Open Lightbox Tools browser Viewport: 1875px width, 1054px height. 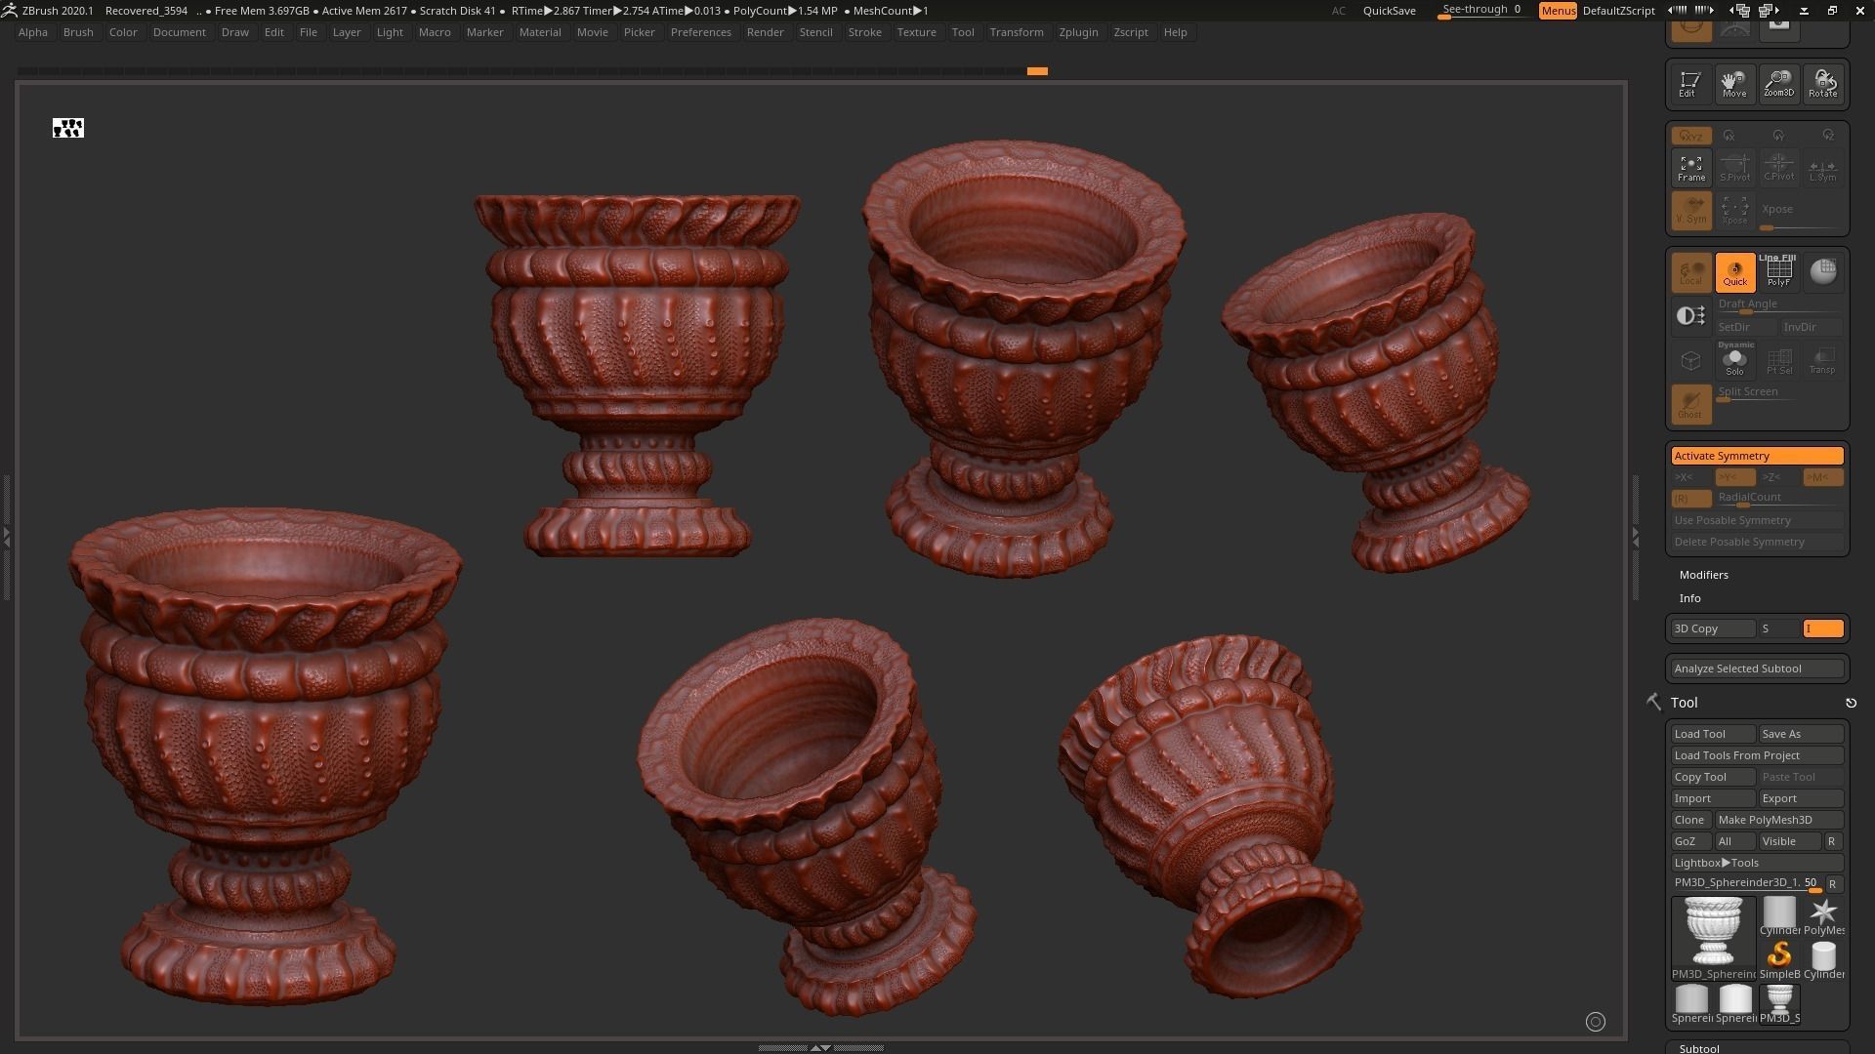click(1757, 863)
